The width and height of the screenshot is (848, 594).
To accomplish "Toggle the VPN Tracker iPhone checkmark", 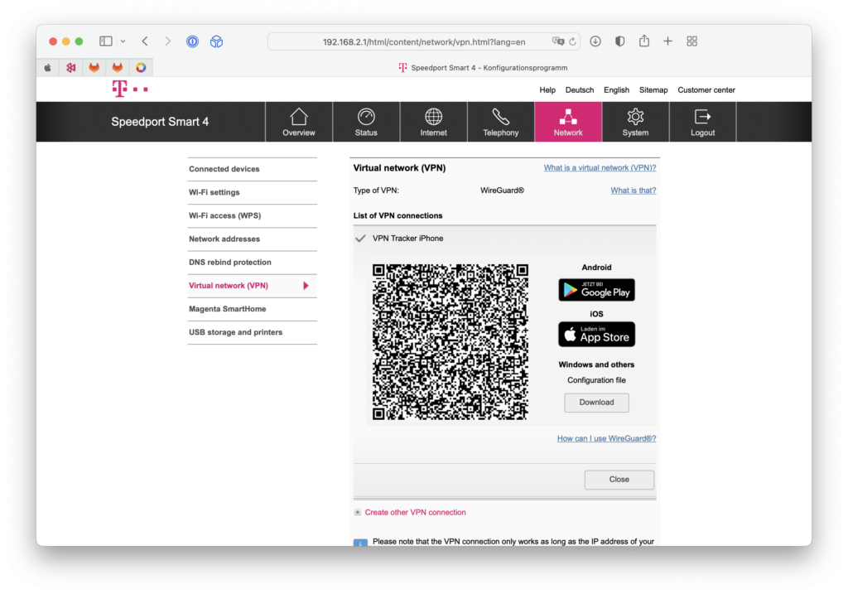I will click(360, 238).
